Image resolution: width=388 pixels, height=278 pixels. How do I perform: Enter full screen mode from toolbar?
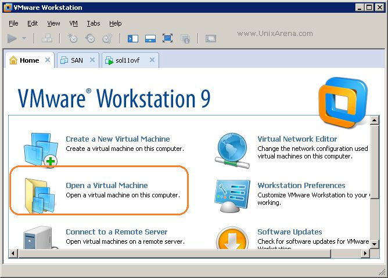click(x=167, y=39)
